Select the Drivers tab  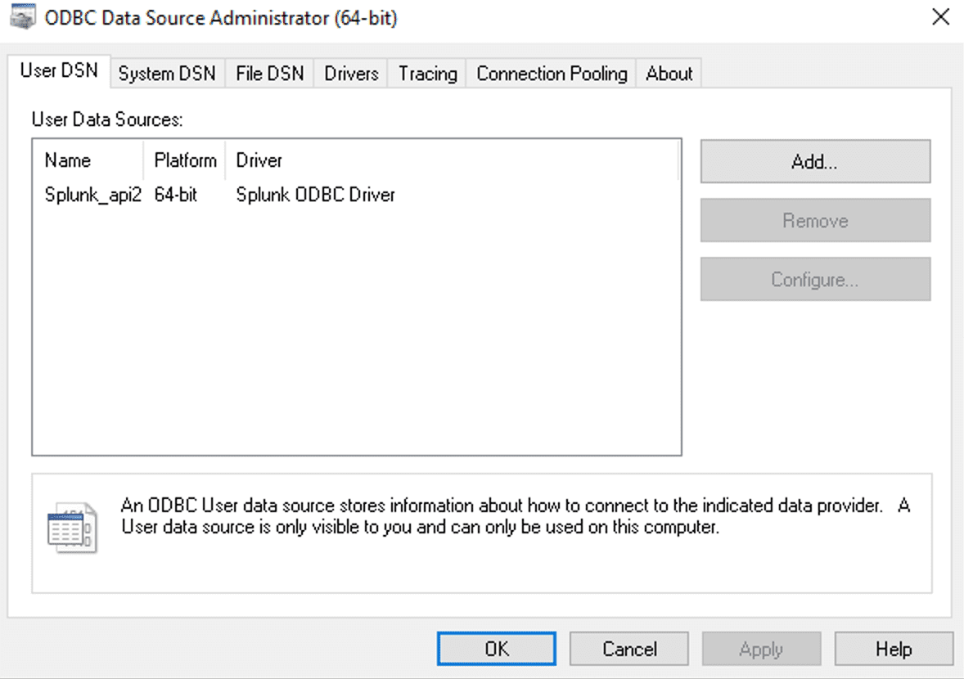coord(349,73)
